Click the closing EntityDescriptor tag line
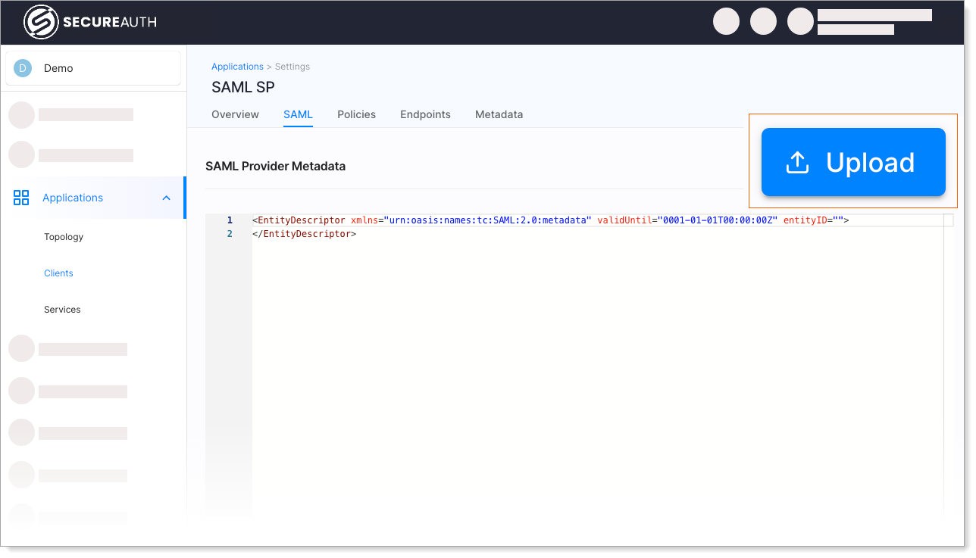This screenshot has width=976, height=558. 304,234
